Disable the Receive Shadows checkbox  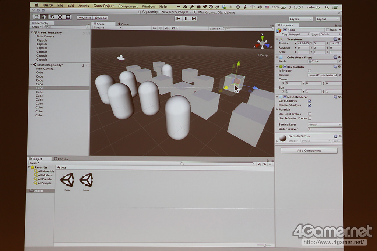coord(310,105)
